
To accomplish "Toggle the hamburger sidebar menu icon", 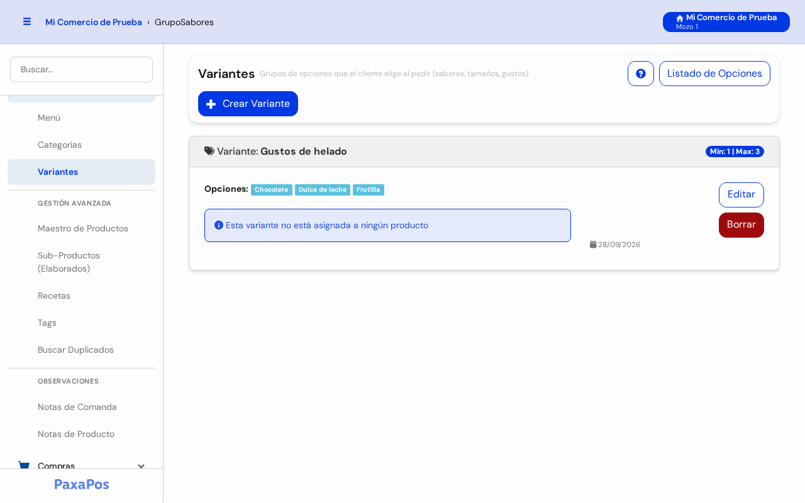I will [x=27, y=21].
